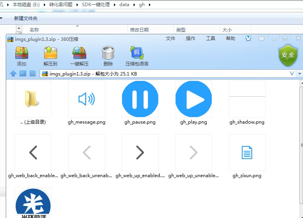Click the 一键解压 one-click extract icon

coord(79,53)
